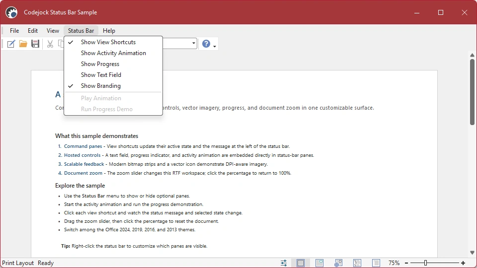
Task: Click the blue Help question mark icon
Action: pyautogui.click(x=206, y=44)
